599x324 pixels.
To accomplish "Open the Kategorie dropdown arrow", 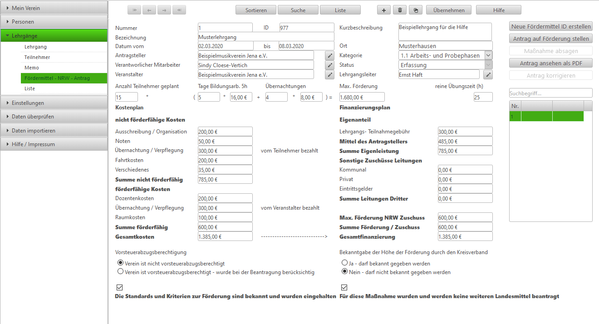I will pyautogui.click(x=488, y=55).
